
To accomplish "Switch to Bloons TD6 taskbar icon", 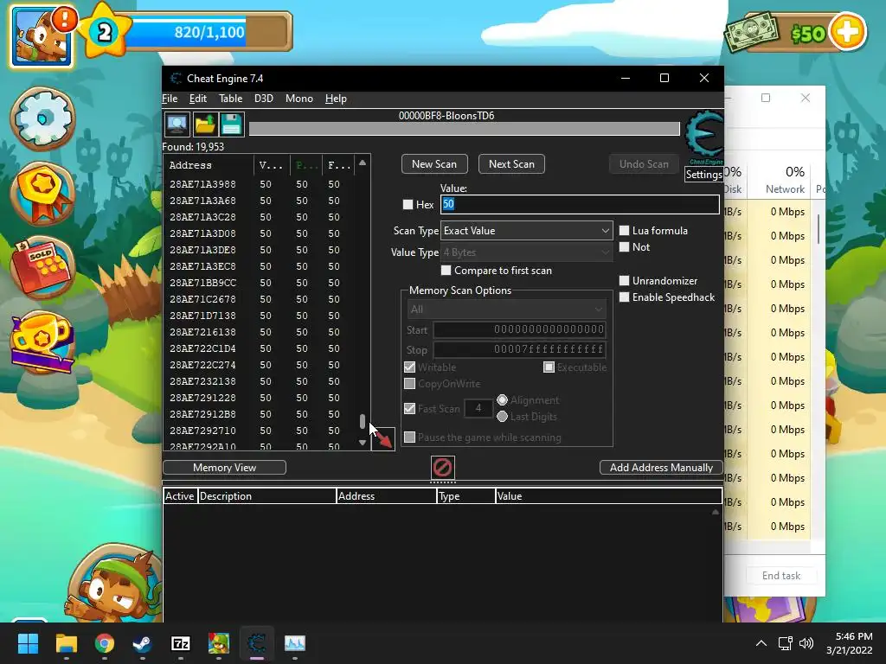I will pyautogui.click(x=219, y=643).
